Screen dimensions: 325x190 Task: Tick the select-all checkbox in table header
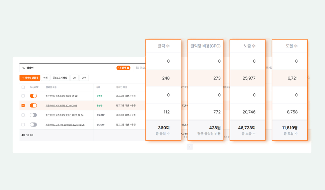coord(23,87)
